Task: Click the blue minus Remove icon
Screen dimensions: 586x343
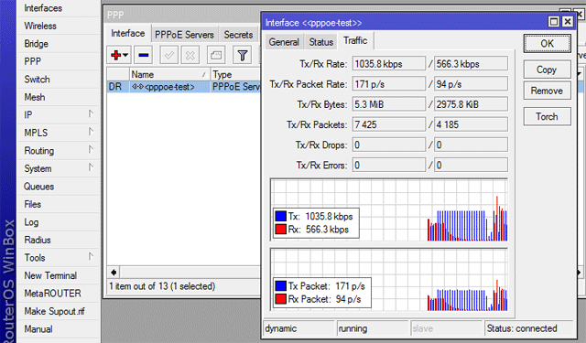Action: click(x=144, y=55)
